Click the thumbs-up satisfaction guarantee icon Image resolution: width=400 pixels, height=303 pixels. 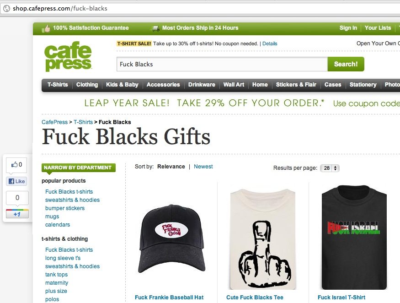point(46,29)
